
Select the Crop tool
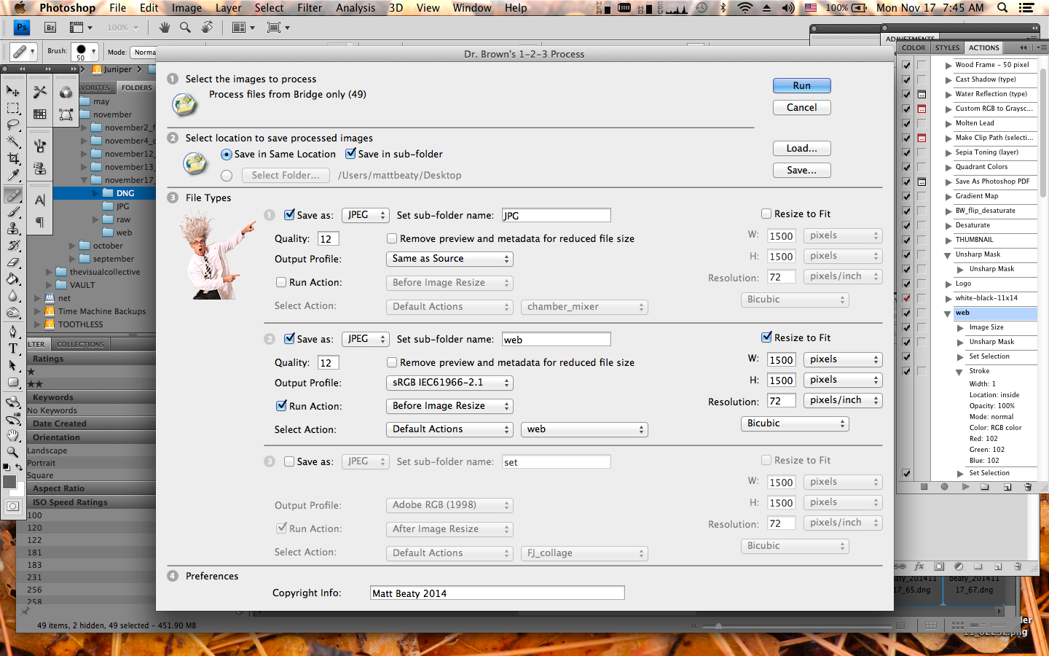[x=13, y=158]
